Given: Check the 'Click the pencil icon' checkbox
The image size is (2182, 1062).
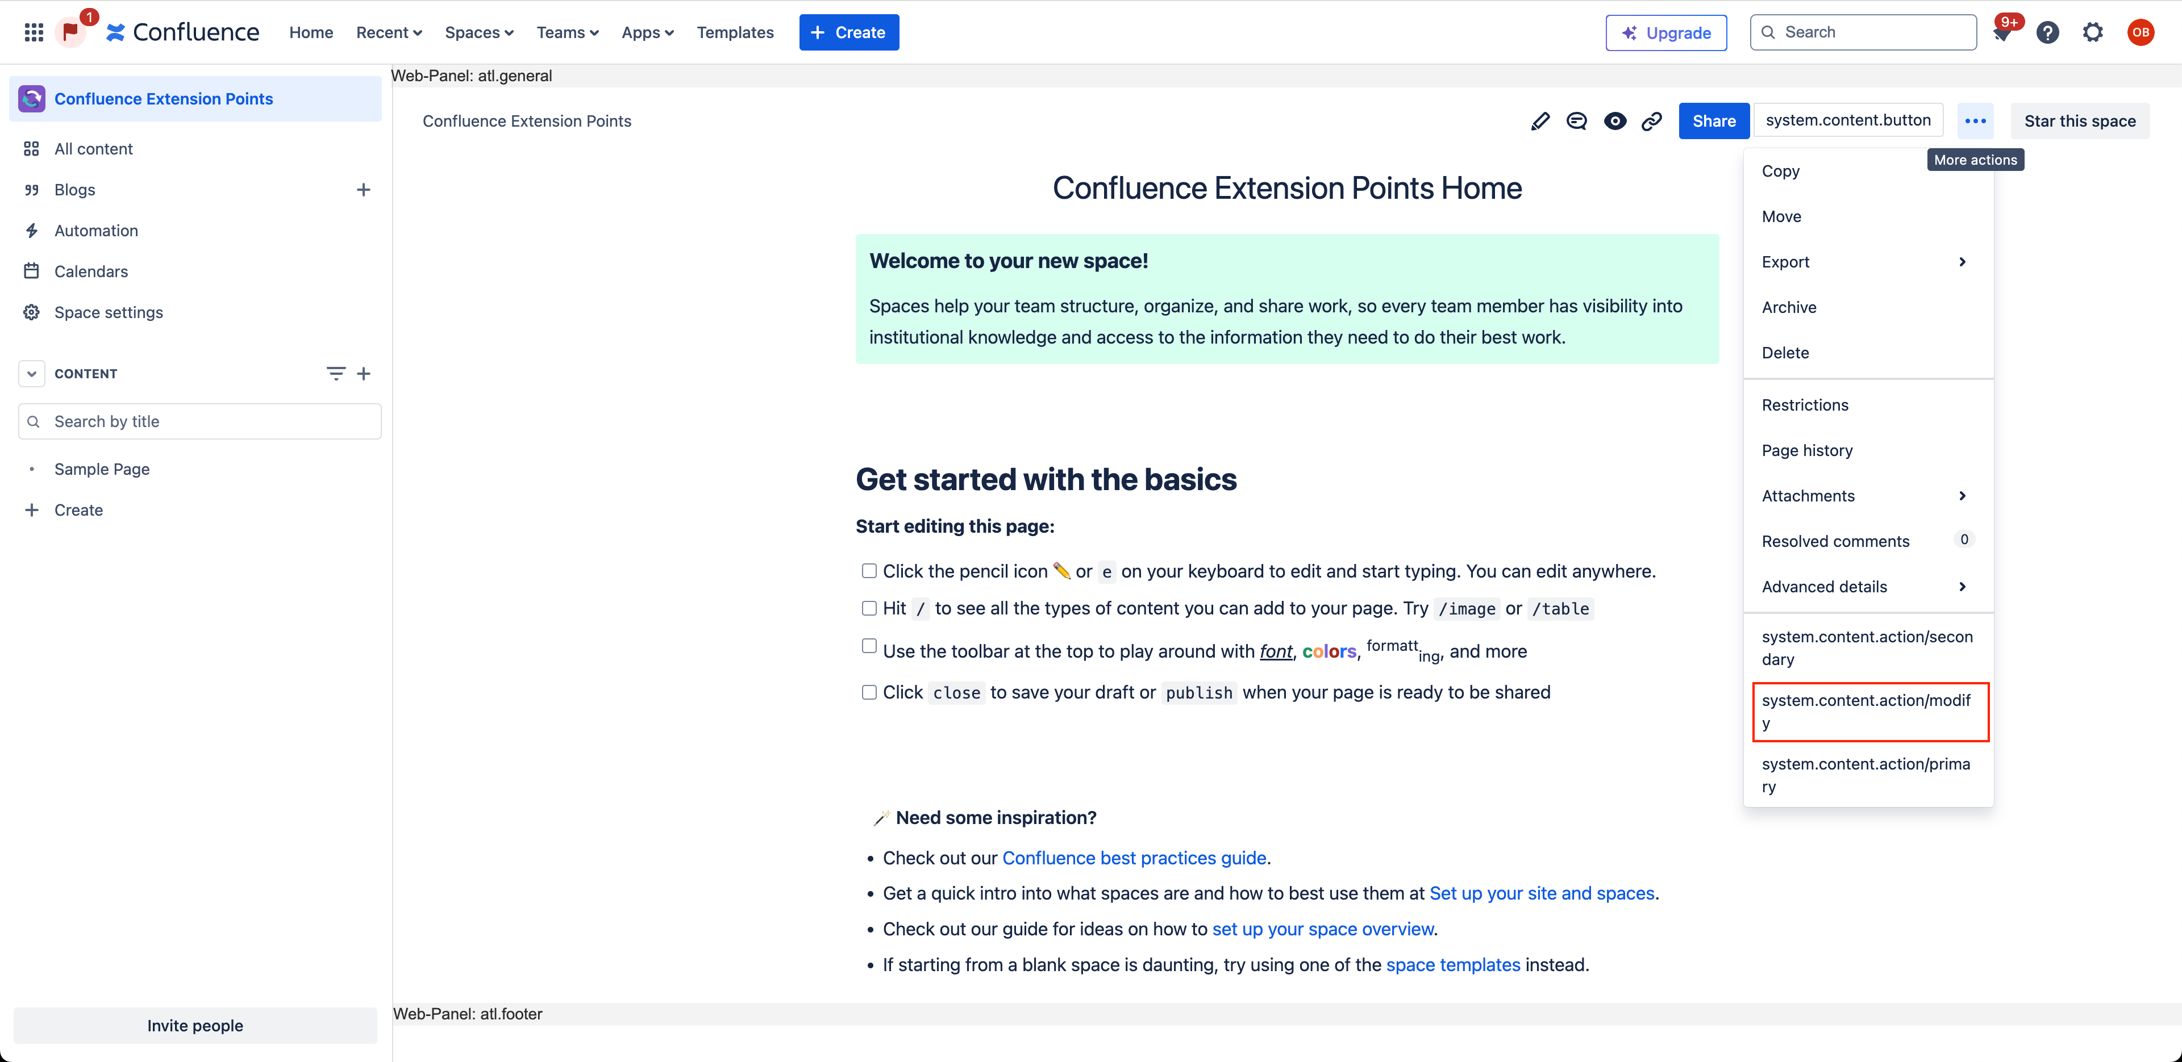Looking at the screenshot, I should pos(869,571).
